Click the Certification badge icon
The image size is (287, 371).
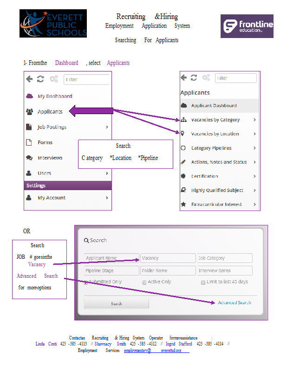[183, 176]
